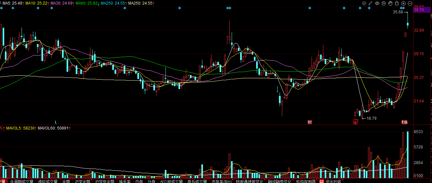The height and width of the screenshot is (183, 432).
Task: Click the MA5: 25.49 label
Action: [12, 3]
